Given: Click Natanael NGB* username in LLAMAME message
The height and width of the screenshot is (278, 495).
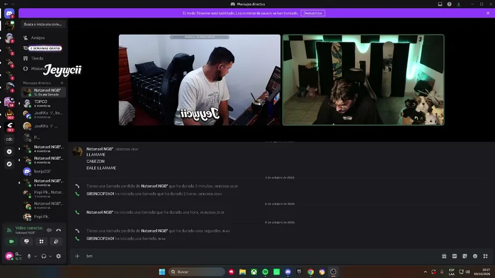Looking at the screenshot, I should 100,149.
